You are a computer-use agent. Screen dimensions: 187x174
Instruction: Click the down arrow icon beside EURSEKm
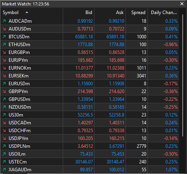(4, 75)
